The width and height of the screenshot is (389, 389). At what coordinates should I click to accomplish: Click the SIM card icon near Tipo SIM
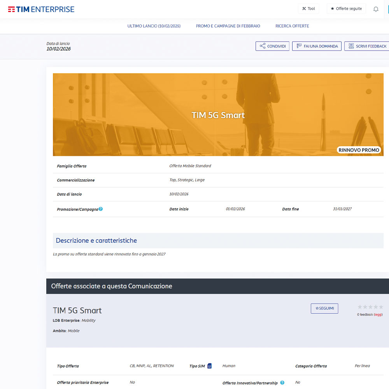[209, 366]
